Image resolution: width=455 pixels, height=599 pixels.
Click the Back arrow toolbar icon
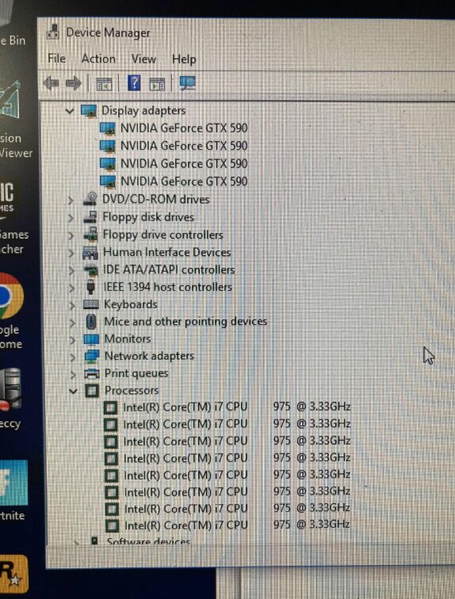tap(51, 83)
